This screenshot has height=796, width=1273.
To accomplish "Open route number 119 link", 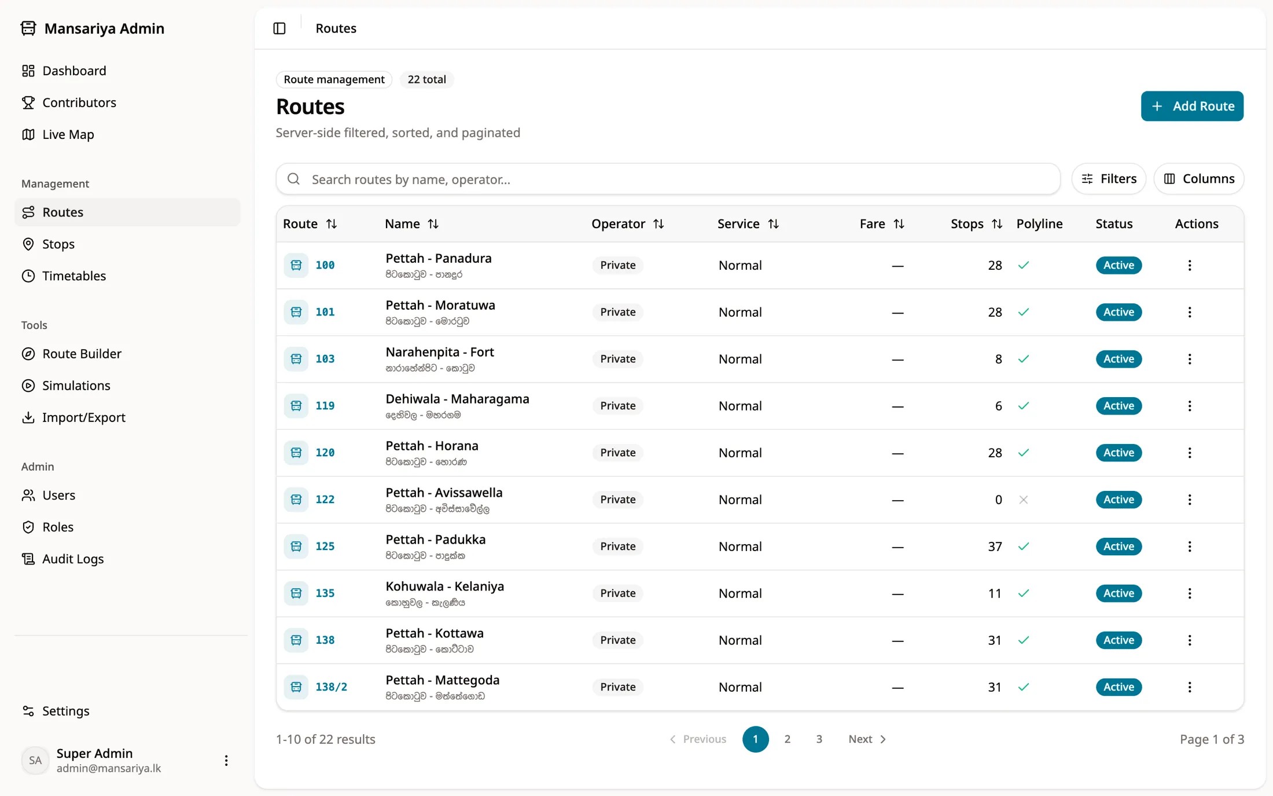I will [325, 406].
